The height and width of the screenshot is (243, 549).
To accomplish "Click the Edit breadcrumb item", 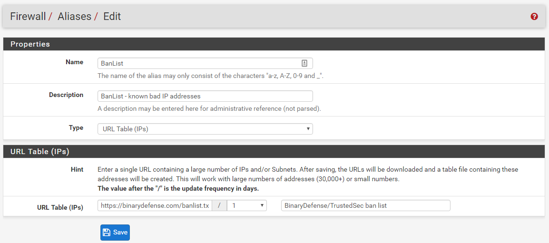I will 112,17.
